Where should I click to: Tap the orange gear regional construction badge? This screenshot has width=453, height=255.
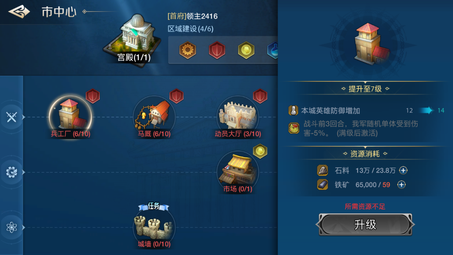tap(187, 50)
